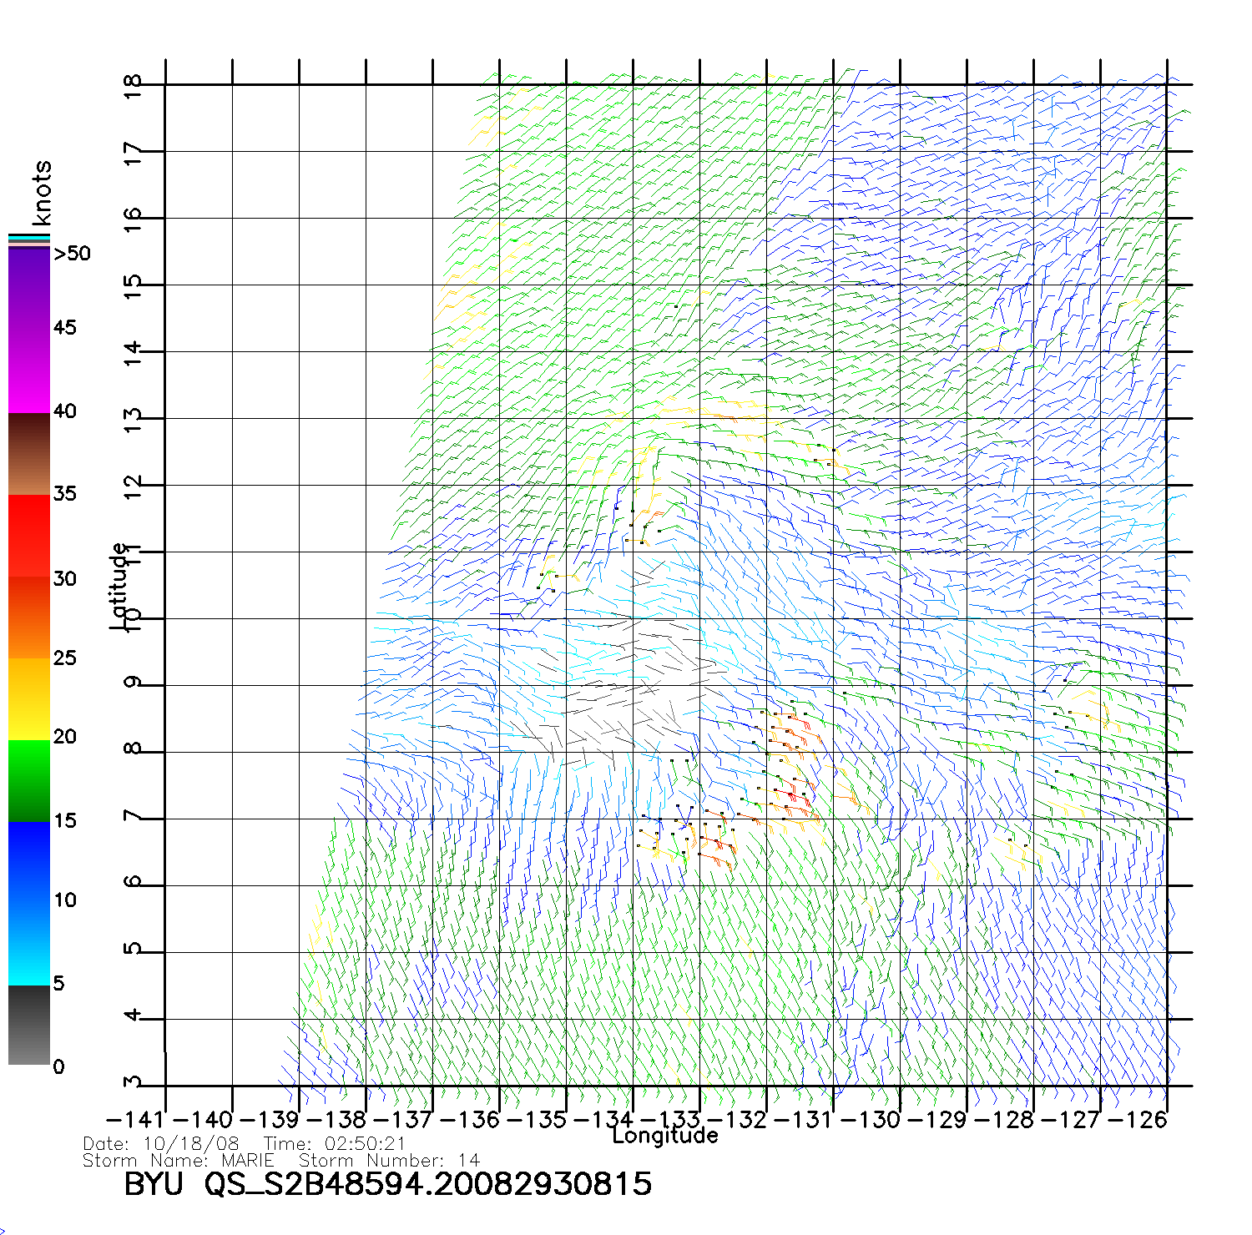The image size is (1252, 1235).
Task: Select the -126 longitude tick label
Action: click(x=1136, y=1119)
